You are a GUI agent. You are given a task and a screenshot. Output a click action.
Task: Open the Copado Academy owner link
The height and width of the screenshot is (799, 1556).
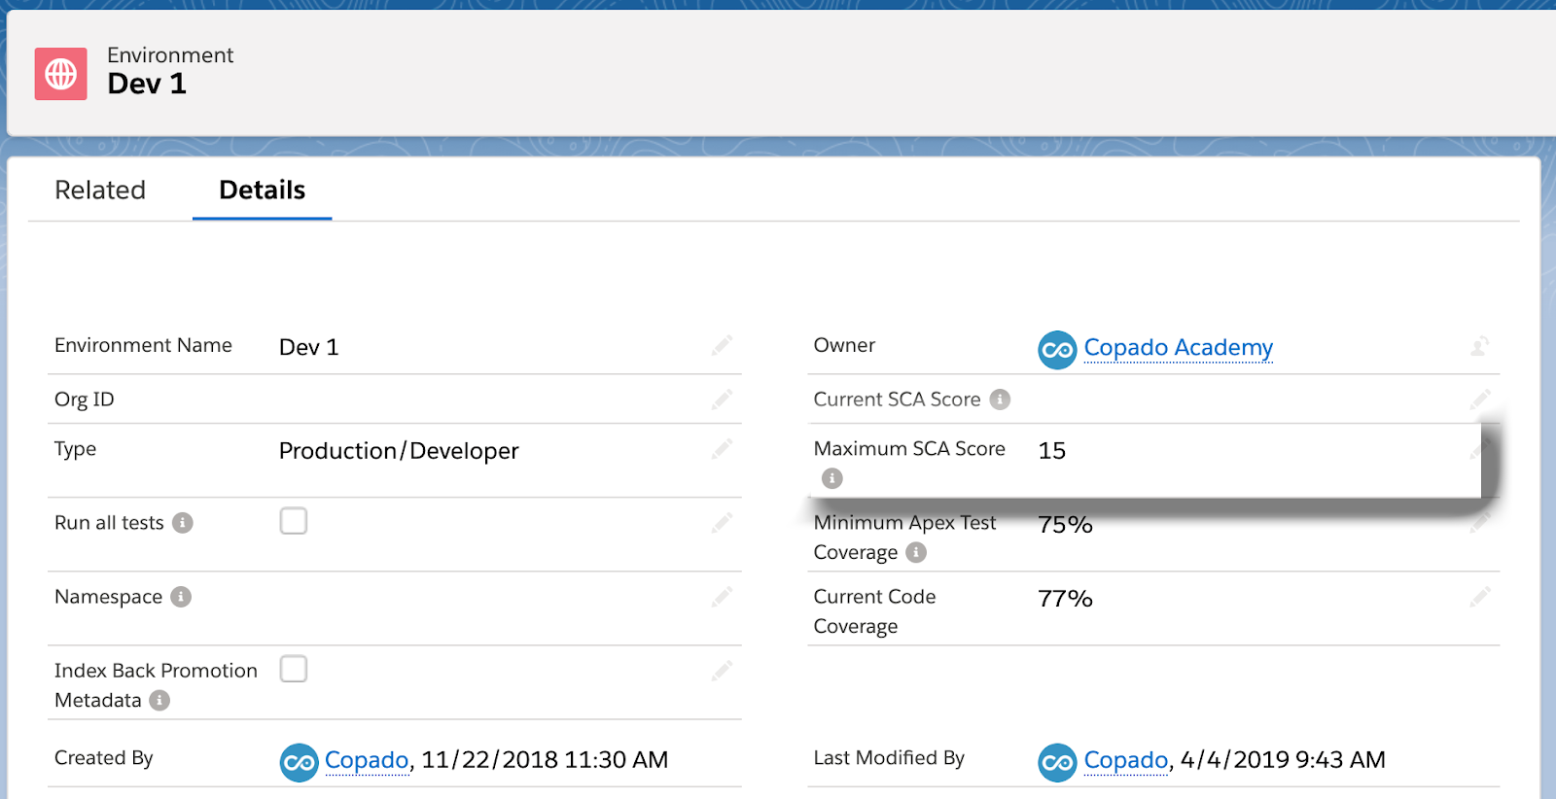(1178, 348)
